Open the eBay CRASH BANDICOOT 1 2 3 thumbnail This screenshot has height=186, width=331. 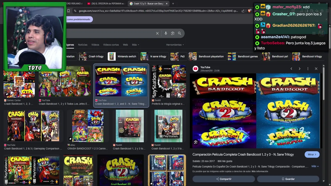coord(88,126)
